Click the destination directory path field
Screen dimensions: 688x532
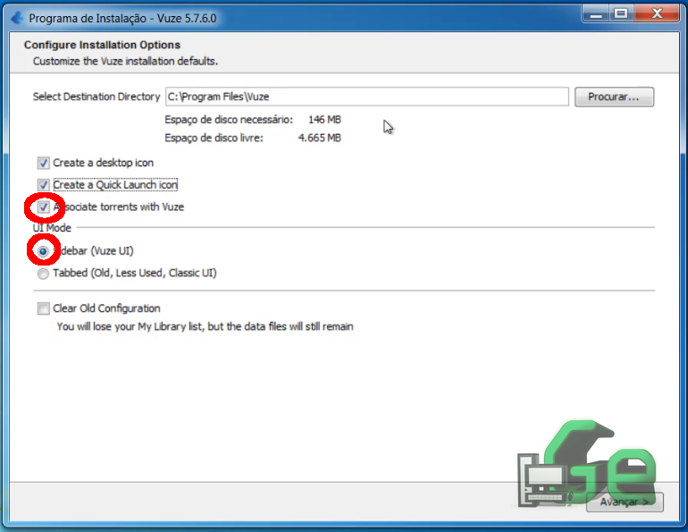pos(367,97)
